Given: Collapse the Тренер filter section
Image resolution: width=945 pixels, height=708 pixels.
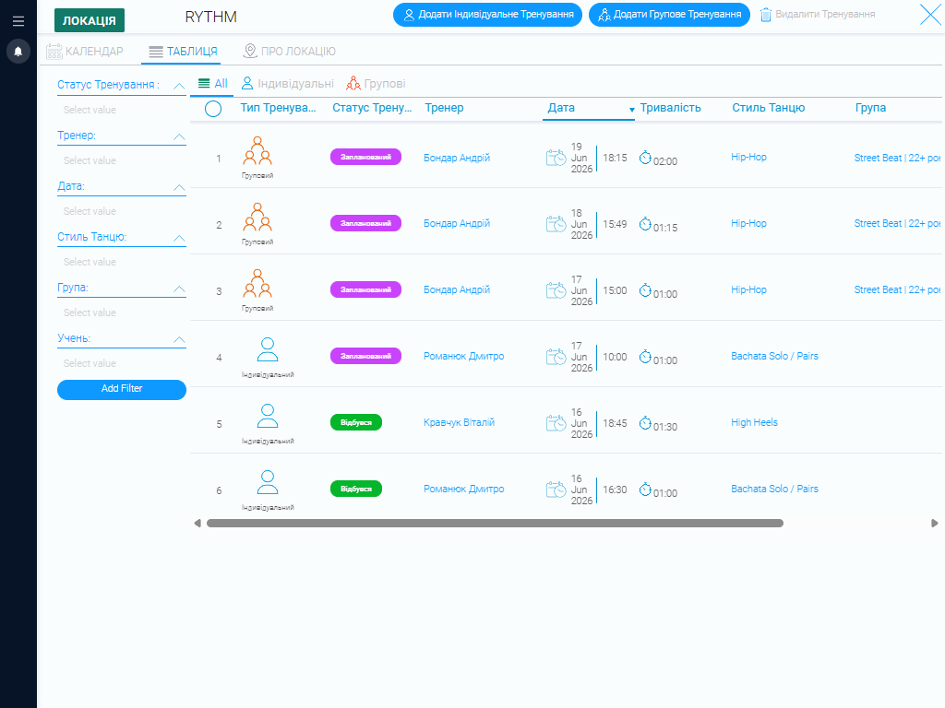Looking at the screenshot, I should click(179, 136).
